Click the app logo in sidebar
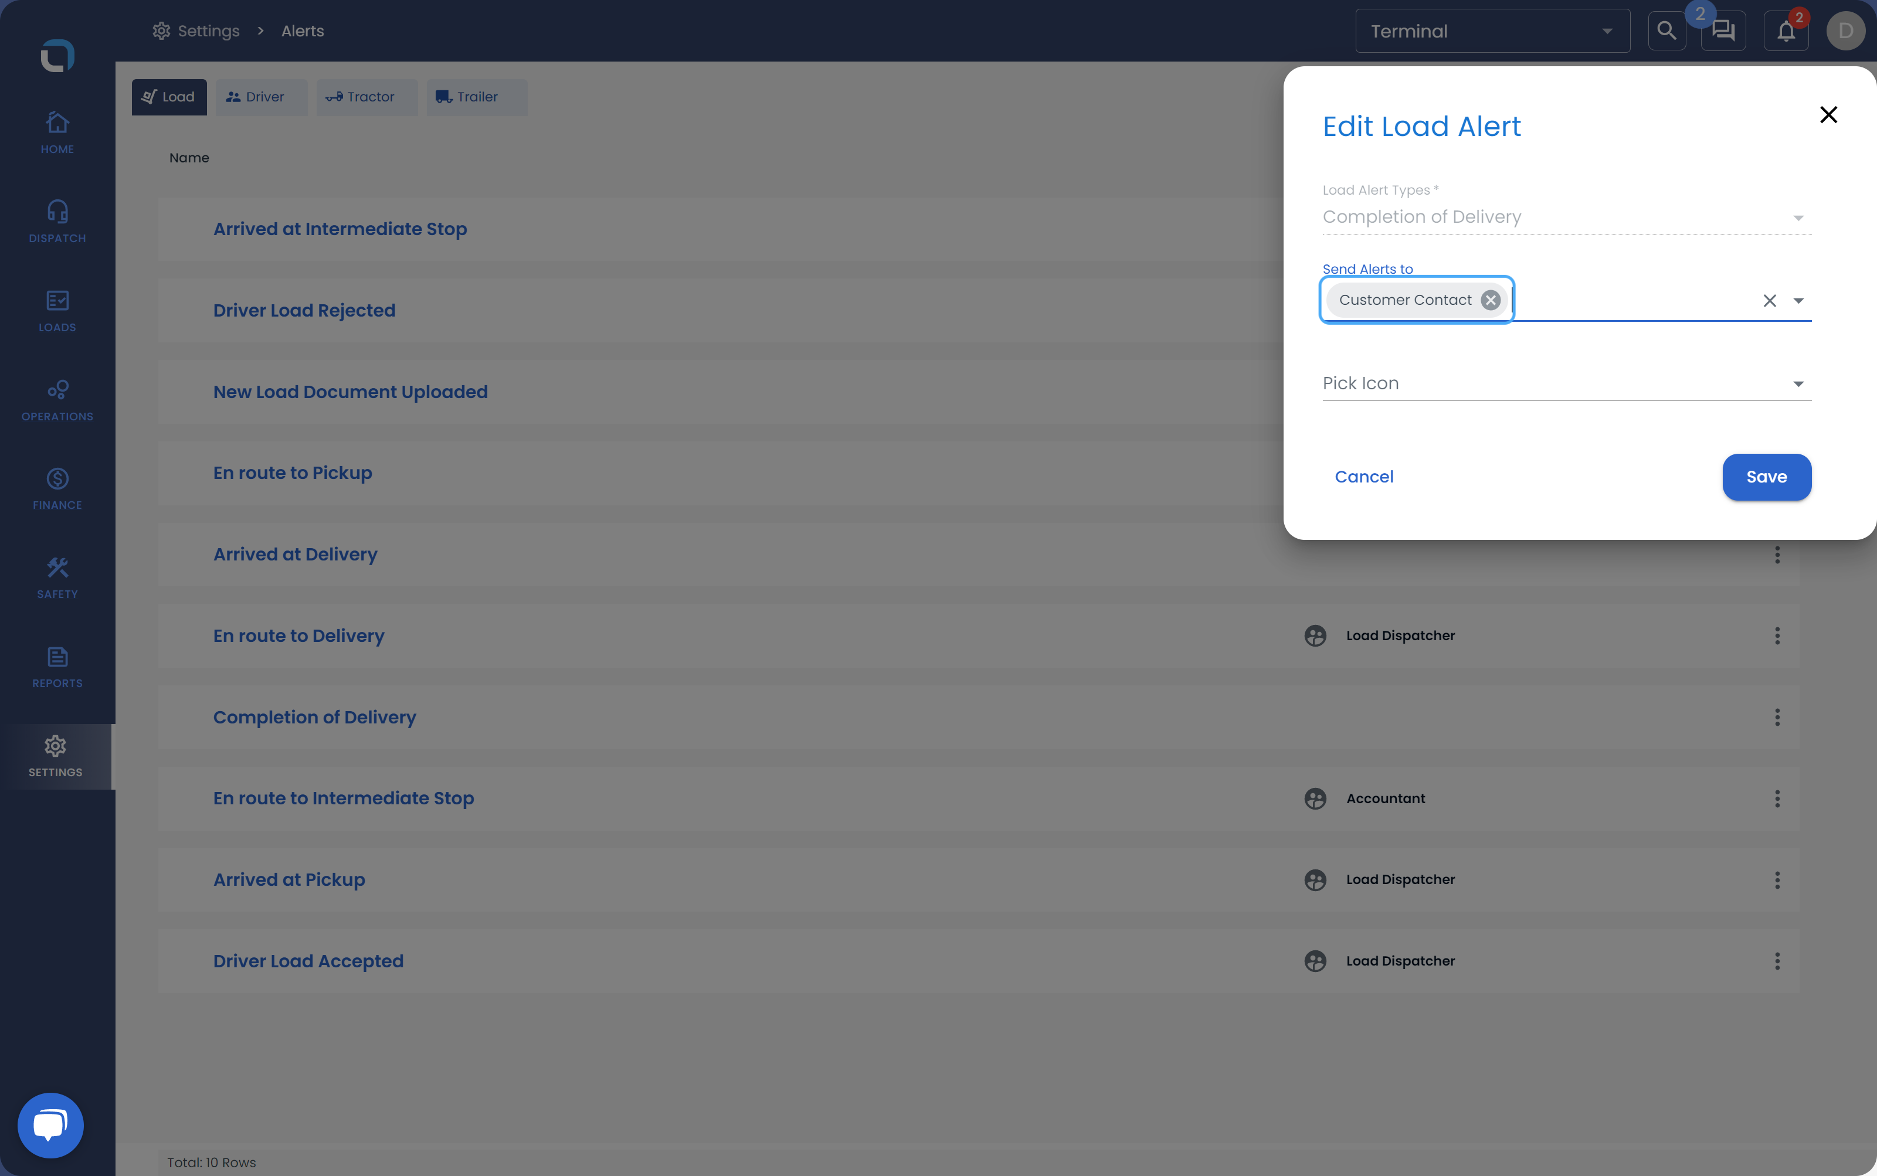This screenshot has height=1176, width=1877. (57, 55)
